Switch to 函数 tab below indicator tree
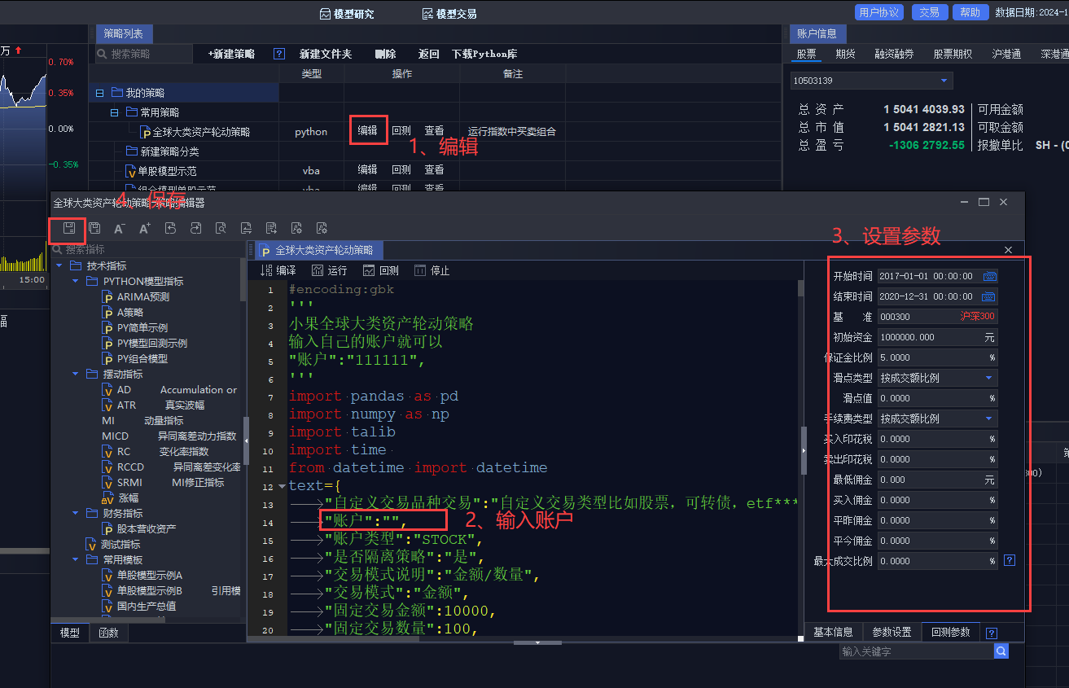Screen dimensions: 1069x688 coord(108,633)
